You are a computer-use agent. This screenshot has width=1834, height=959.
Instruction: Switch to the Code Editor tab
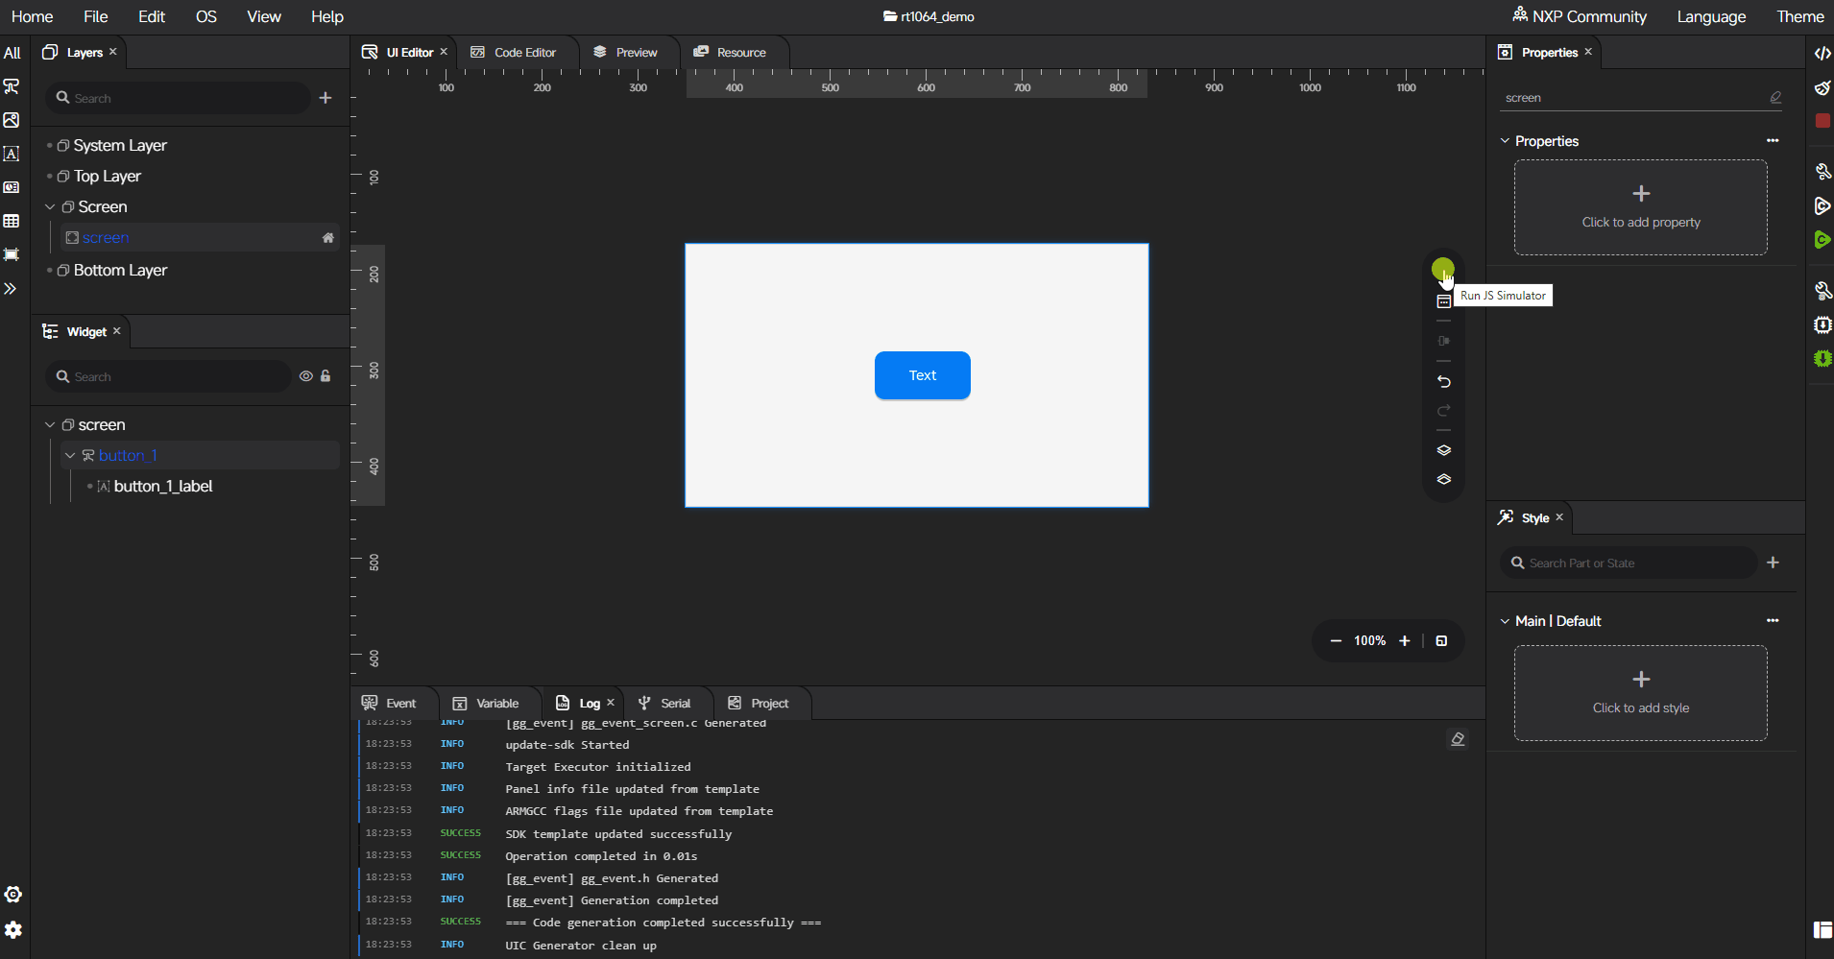(514, 52)
